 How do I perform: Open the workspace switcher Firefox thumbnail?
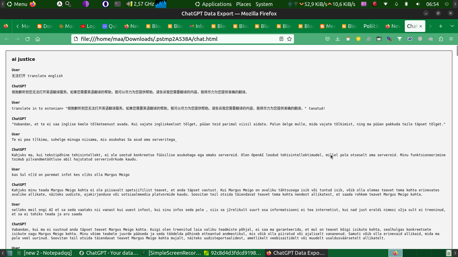coord(395,253)
